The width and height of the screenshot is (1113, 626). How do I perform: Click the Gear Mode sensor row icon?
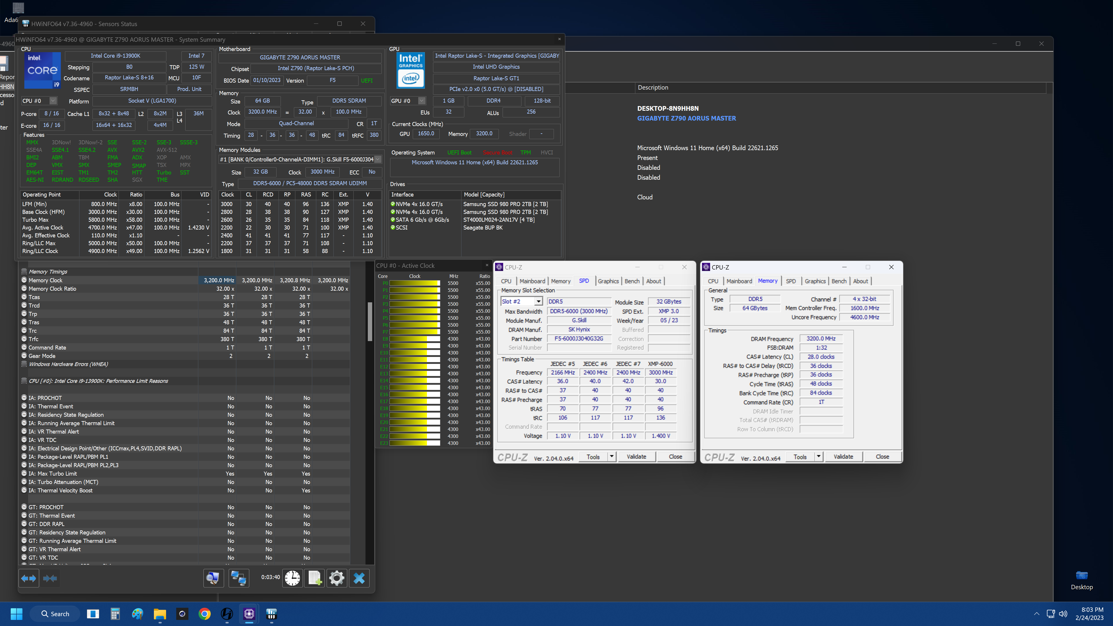[24, 356]
